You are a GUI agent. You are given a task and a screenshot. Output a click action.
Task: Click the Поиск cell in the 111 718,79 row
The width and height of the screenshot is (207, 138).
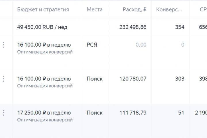click(95, 113)
